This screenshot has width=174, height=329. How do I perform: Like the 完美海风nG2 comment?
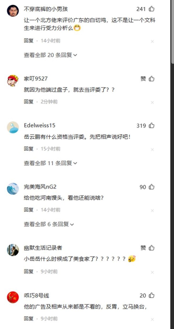tap(152, 187)
